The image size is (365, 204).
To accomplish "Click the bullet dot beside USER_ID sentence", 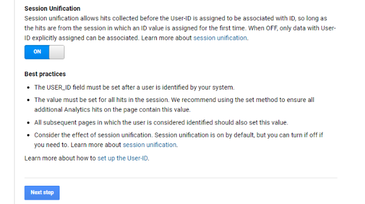I will pos(28,88).
